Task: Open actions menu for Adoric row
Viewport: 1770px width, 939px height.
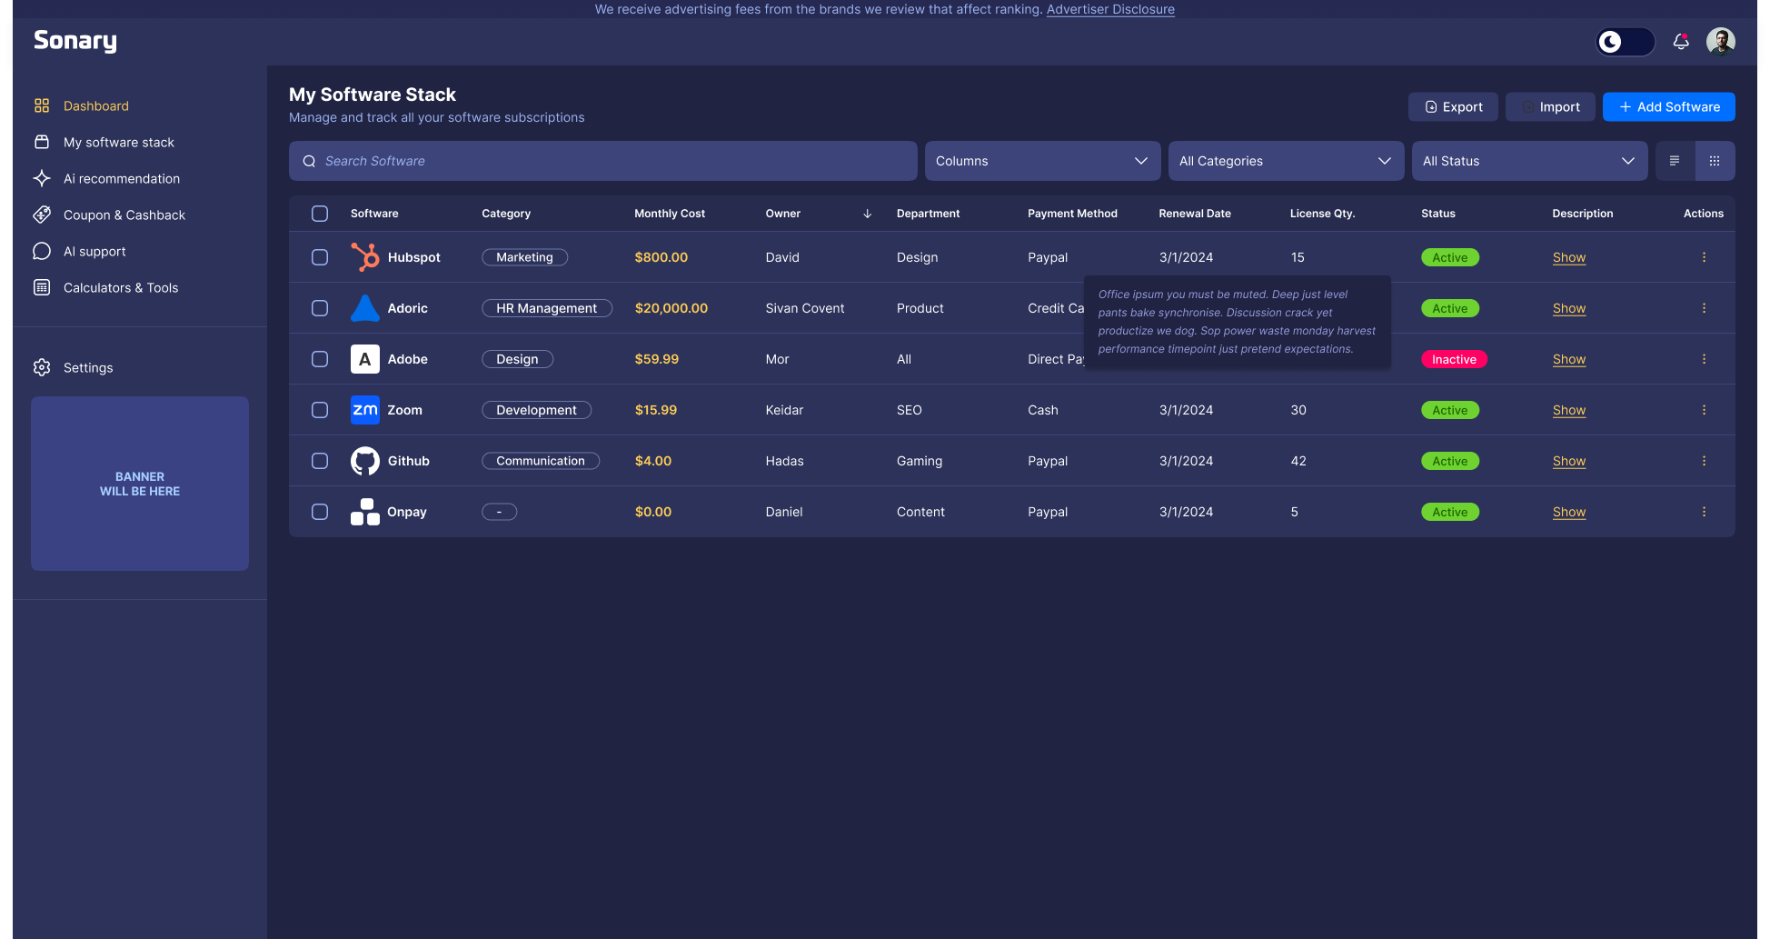Action: [1704, 308]
